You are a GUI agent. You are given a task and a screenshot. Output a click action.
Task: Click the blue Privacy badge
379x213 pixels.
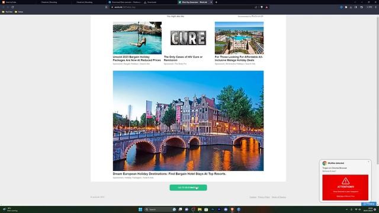pyautogui.click(x=369, y=204)
